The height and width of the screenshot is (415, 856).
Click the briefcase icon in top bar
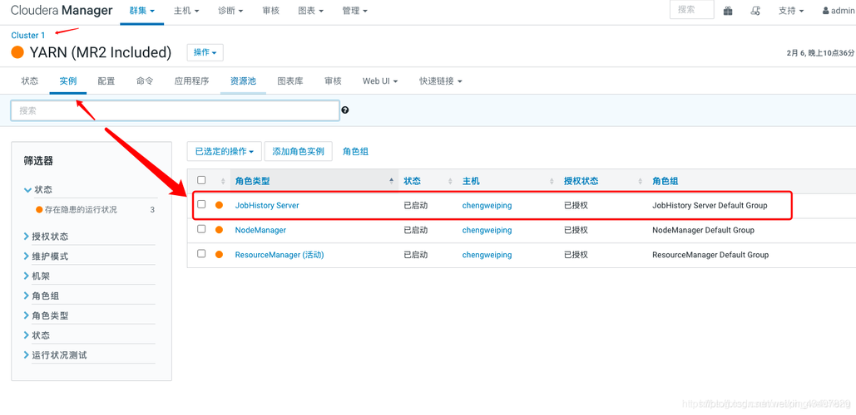point(728,11)
